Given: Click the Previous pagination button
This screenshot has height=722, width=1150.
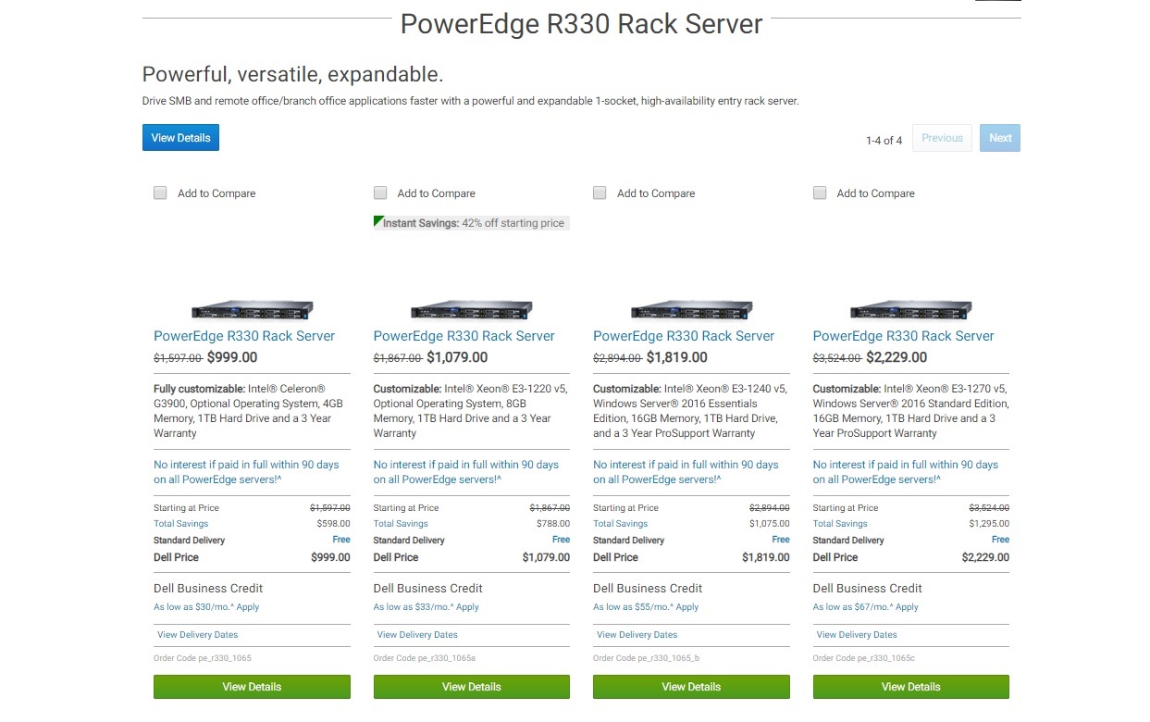Looking at the screenshot, I should pos(942,138).
